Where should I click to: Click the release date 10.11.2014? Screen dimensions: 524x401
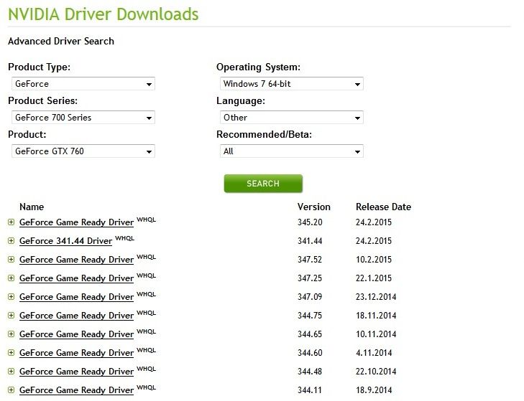click(376, 334)
